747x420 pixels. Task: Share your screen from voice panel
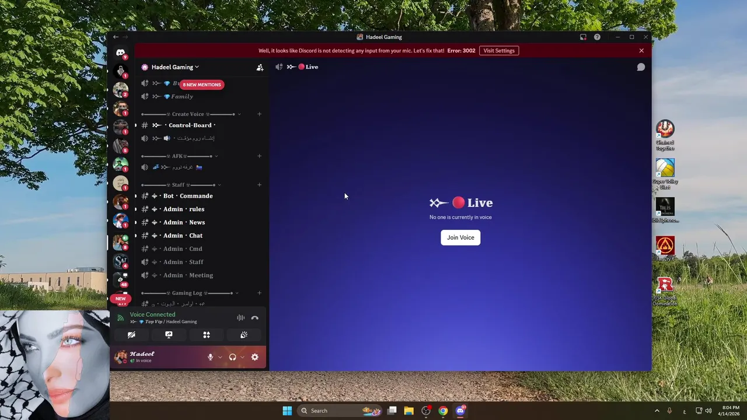click(x=169, y=335)
